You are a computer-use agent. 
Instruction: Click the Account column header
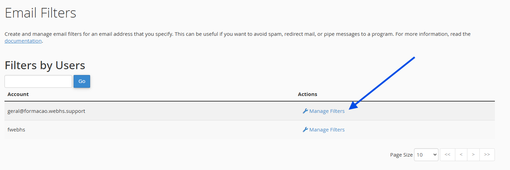[18, 94]
